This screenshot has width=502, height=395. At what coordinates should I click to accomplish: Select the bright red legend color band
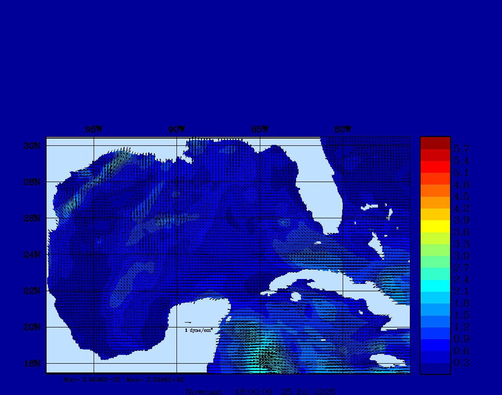pos(435,166)
